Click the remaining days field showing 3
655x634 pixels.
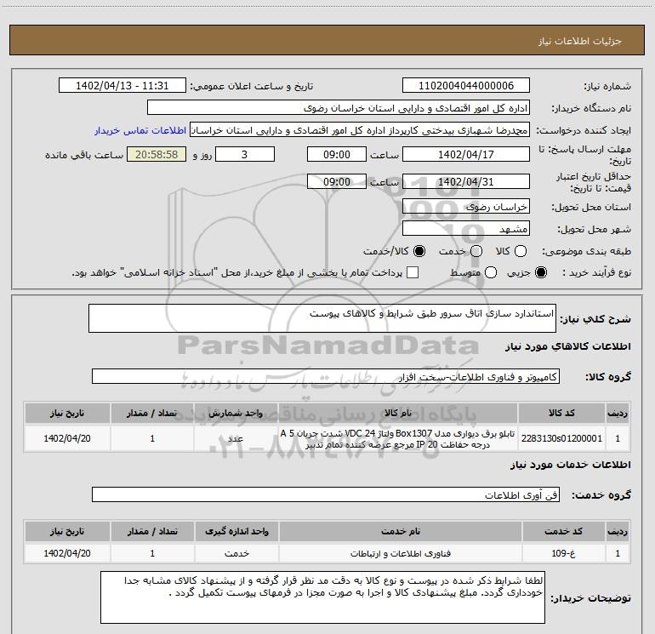pos(245,154)
